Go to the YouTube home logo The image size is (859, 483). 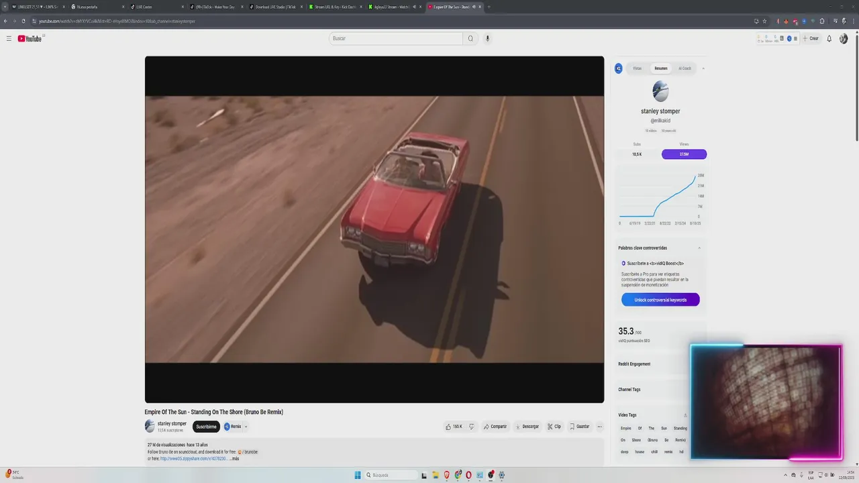[30, 38]
